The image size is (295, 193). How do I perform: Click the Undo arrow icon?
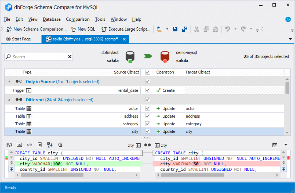point(228,29)
